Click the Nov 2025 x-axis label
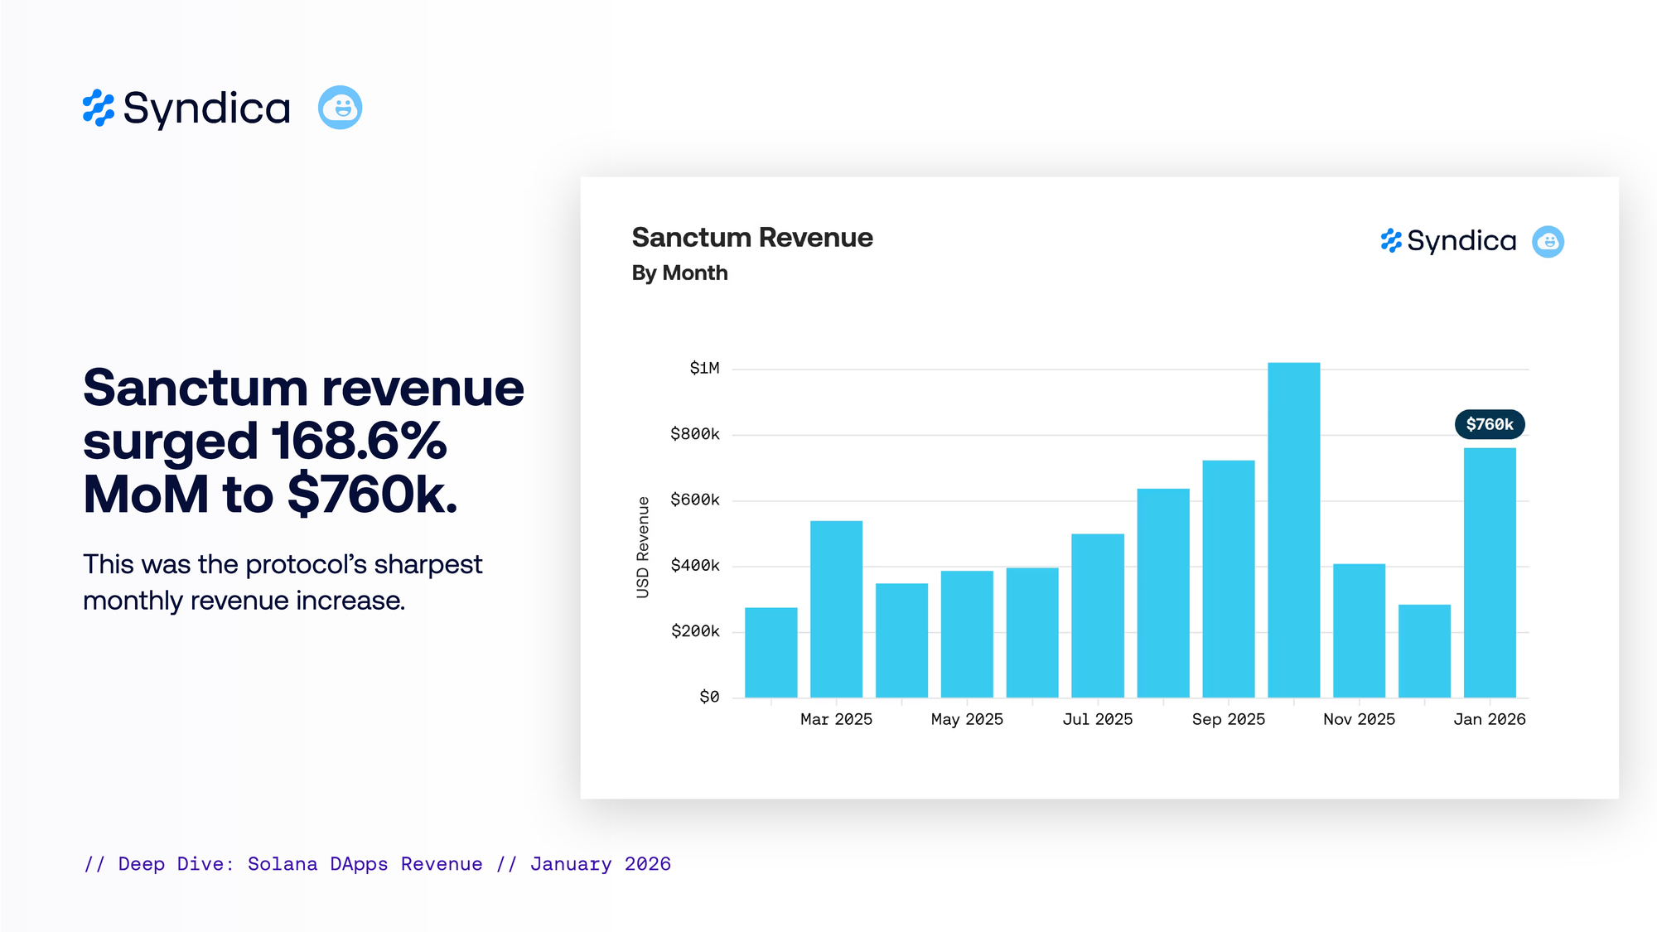The width and height of the screenshot is (1657, 932). coord(1359,719)
